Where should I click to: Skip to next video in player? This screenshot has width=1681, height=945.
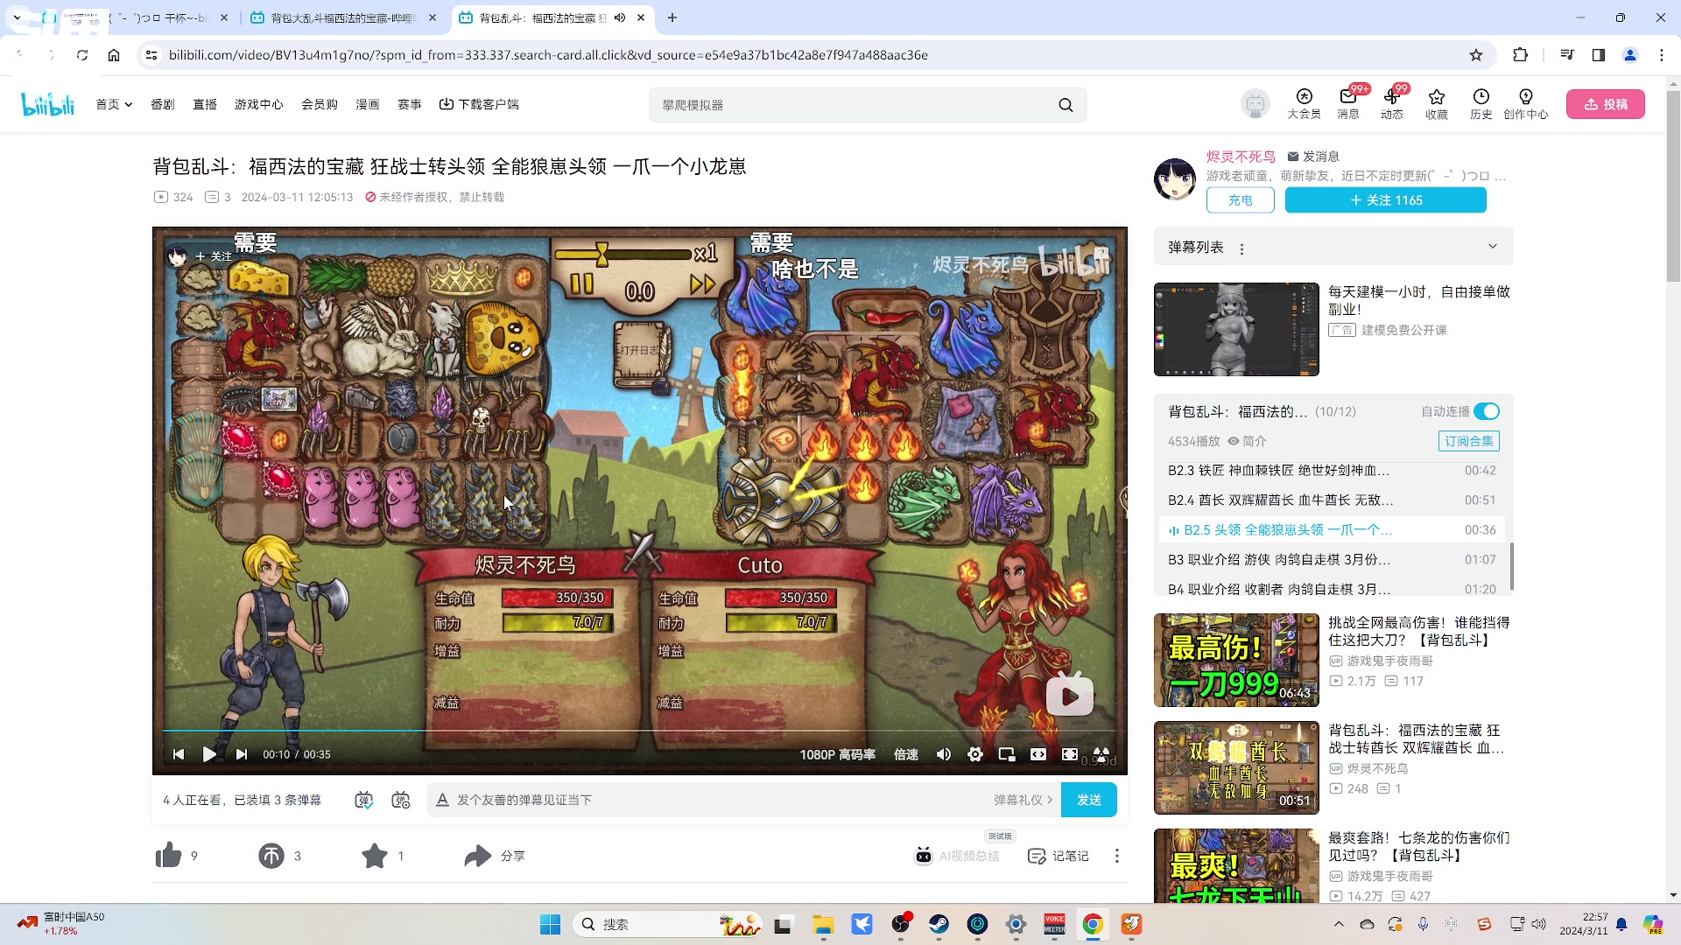coord(242,754)
